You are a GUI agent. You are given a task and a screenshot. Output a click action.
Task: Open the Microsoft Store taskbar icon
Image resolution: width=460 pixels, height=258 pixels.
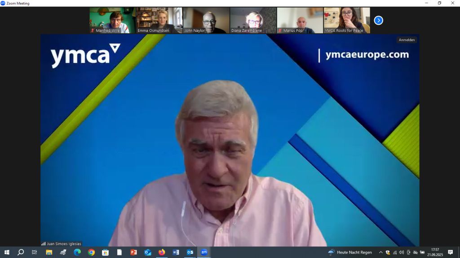point(105,252)
